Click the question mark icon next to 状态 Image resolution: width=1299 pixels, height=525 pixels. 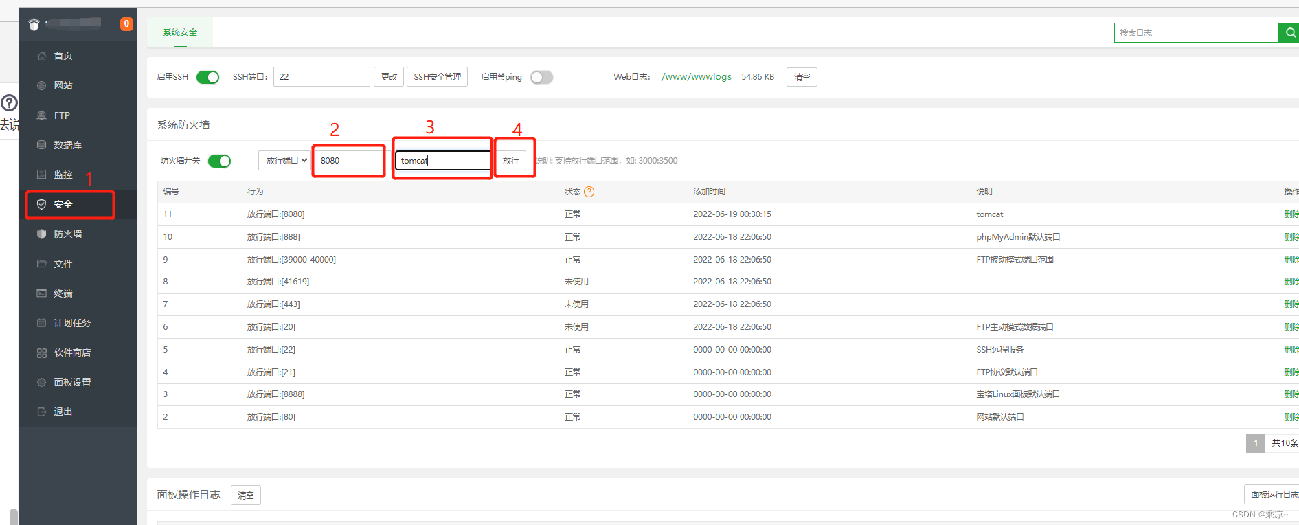click(x=589, y=192)
